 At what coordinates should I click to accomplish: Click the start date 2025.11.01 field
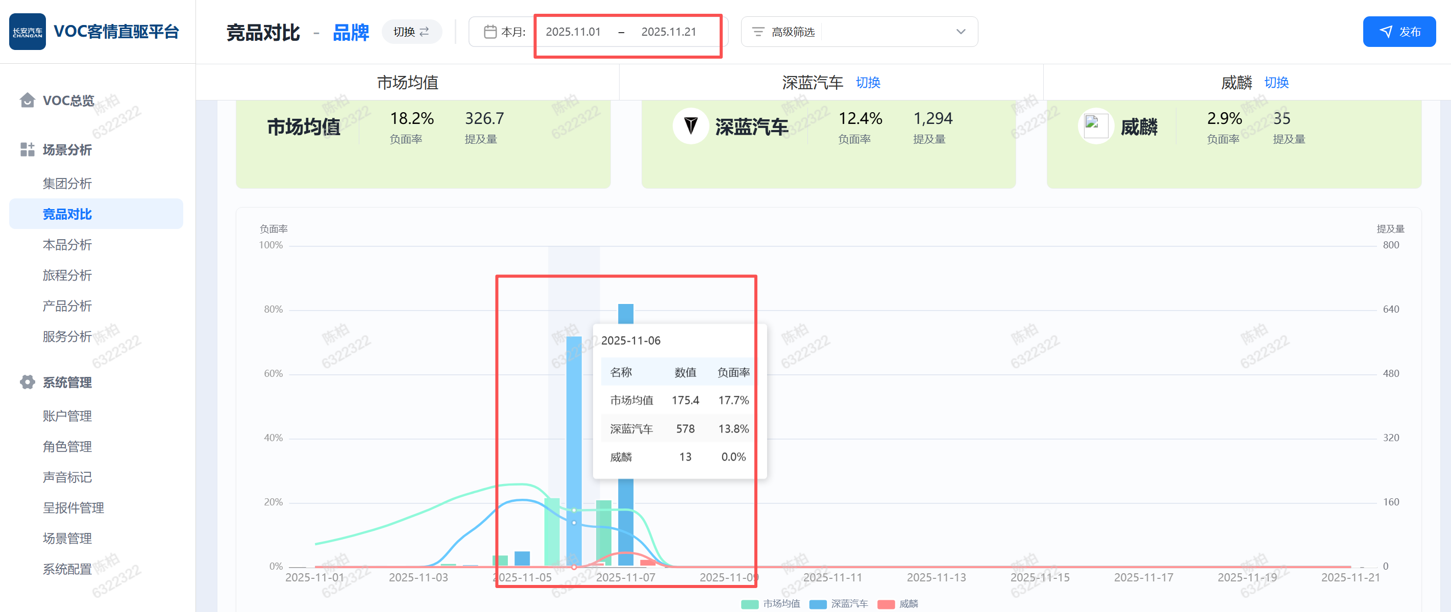[573, 32]
